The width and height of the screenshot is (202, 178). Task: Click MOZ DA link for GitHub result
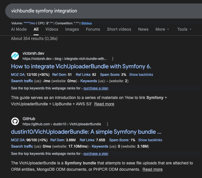(18, 140)
